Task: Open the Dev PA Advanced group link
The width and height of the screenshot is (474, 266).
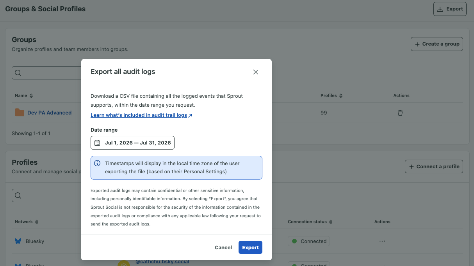Action: [49, 113]
